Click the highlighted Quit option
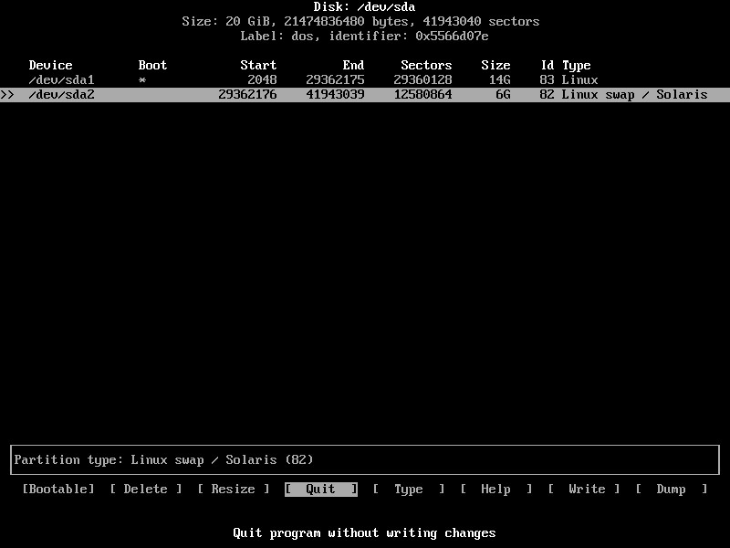This screenshot has width=730, height=548. [x=320, y=490]
